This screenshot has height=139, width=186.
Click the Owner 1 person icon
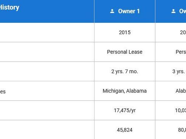pyautogui.click(x=112, y=11)
